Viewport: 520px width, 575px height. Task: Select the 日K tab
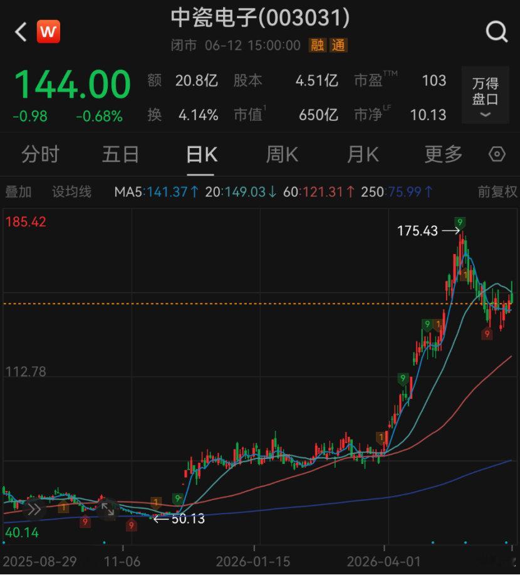(202, 154)
